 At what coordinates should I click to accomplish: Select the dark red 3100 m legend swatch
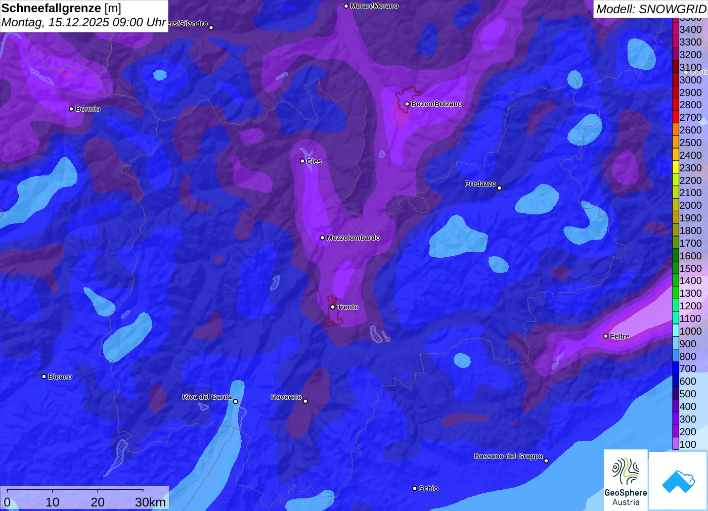pyautogui.click(x=676, y=67)
